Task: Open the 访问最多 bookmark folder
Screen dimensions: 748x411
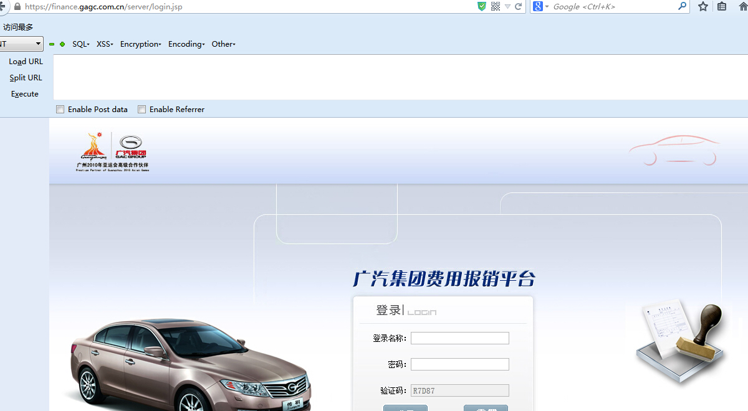Action: click(18, 27)
